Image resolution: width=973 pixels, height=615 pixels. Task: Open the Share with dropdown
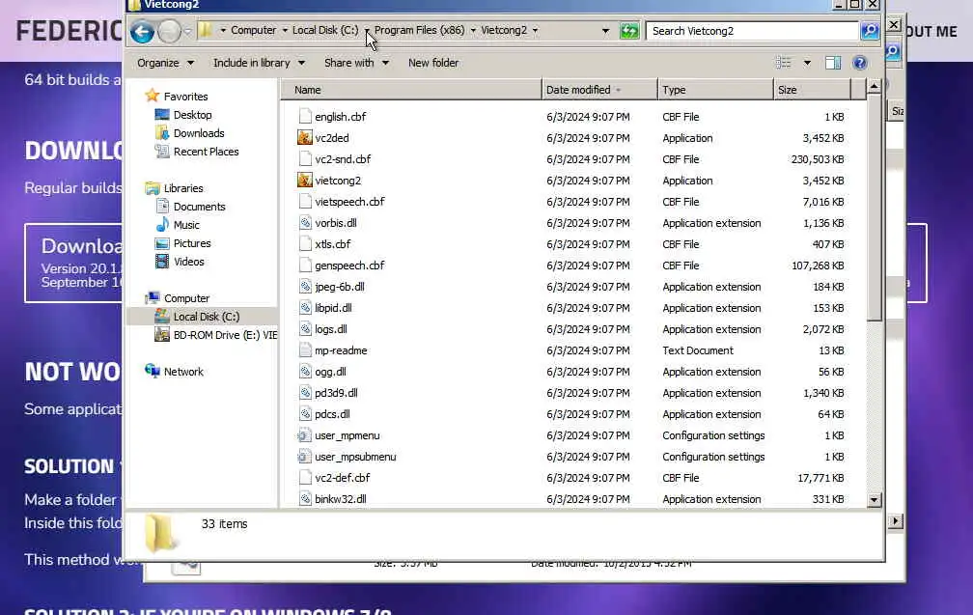tap(356, 63)
